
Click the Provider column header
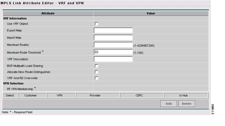click(98, 95)
